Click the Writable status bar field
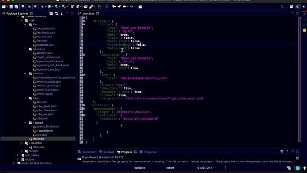The image size is (307, 173). click(x=140, y=168)
